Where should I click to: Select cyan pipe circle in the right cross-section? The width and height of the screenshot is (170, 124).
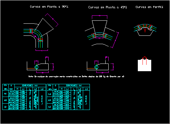pyautogui.click(x=96, y=67)
